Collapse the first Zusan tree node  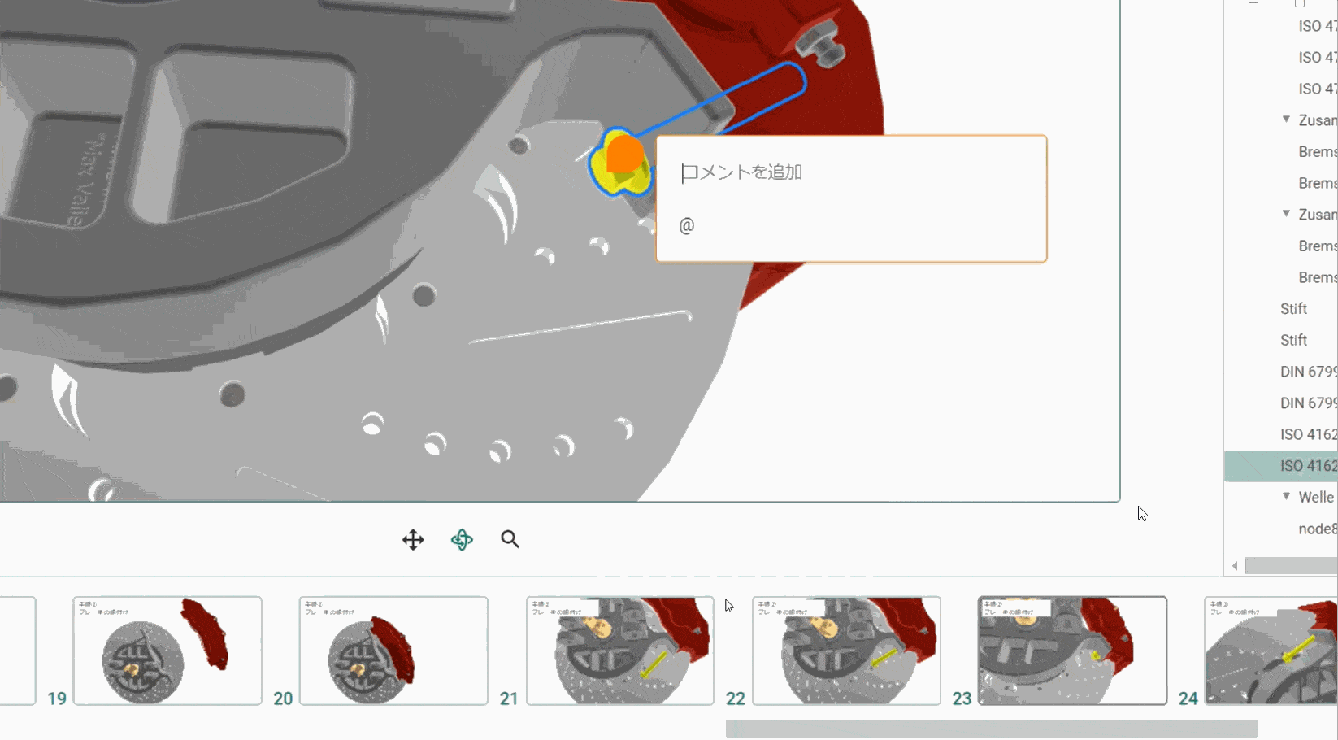(1286, 120)
